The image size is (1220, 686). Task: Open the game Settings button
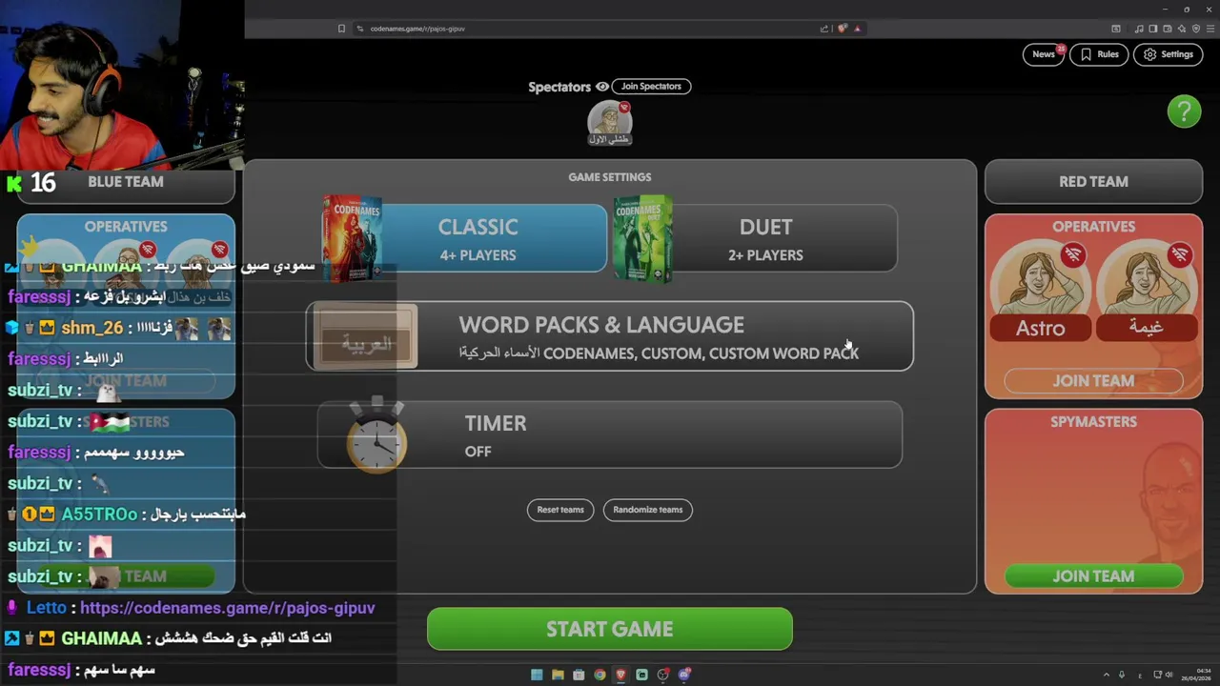click(x=1169, y=54)
